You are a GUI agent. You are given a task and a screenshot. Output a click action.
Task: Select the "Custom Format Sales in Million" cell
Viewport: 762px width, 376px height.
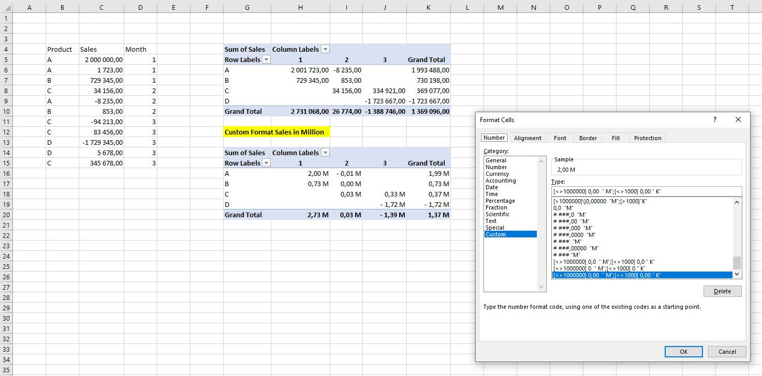[x=277, y=132]
